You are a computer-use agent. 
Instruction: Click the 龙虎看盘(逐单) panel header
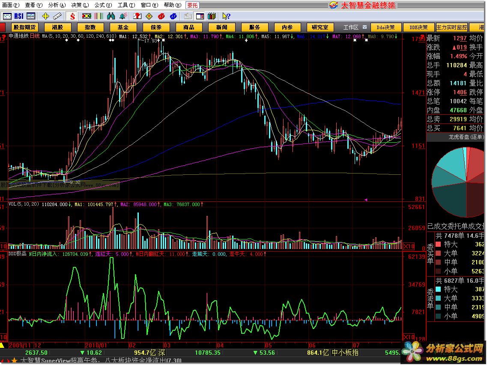tap(466, 137)
